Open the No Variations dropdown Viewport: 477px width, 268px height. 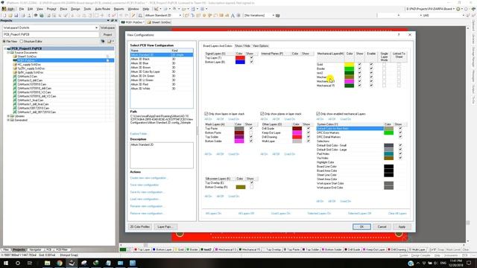tap(274, 15)
